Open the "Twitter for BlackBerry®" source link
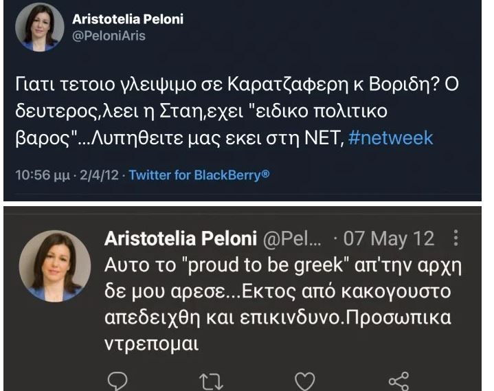 pyautogui.click(x=199, y=175)
